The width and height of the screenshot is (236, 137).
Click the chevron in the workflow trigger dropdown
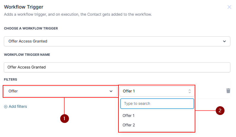pyautogui.click(x=224, y=41)
